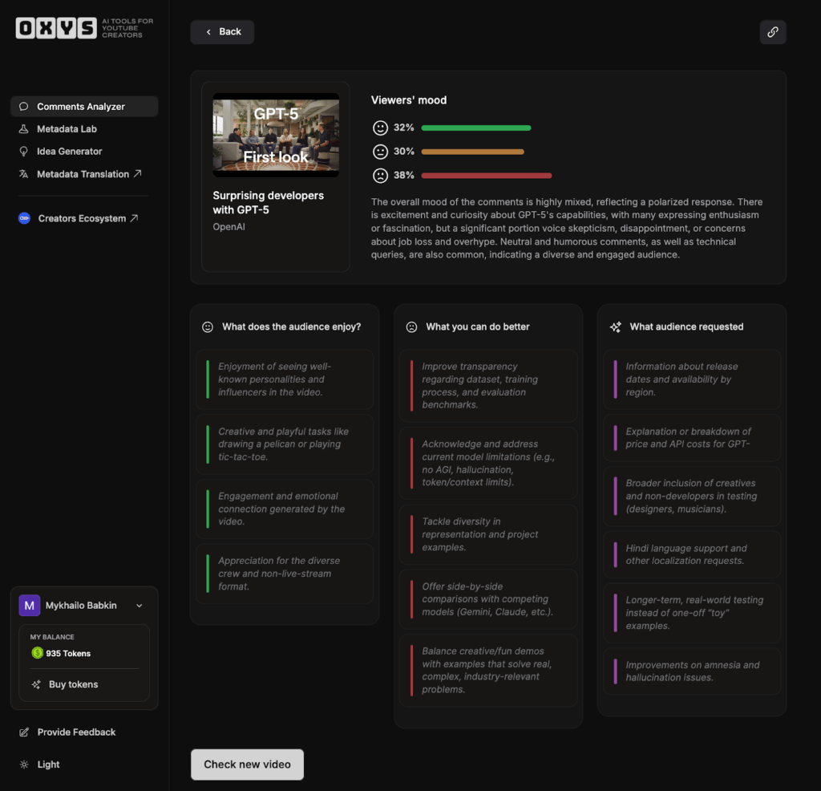821x791 pixels.
Task: Select Idea Generator in the sidebar
Action: (69, 152)
